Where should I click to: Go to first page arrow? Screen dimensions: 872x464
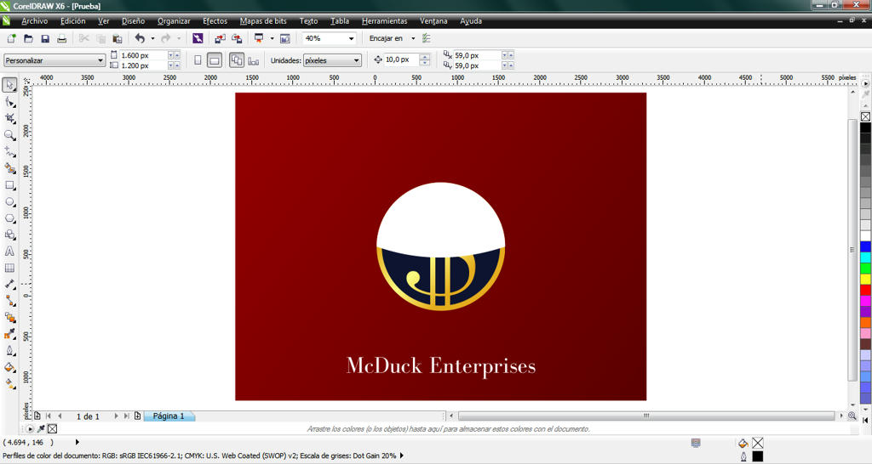[x=49, y=416]
